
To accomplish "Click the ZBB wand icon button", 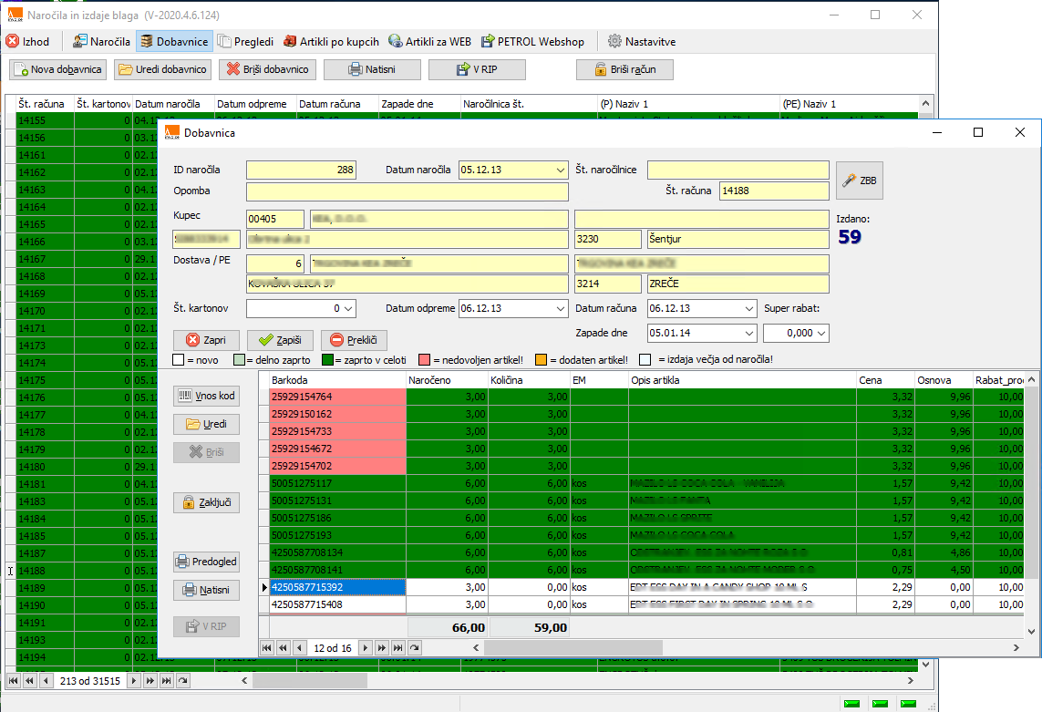I will (860, 181).
